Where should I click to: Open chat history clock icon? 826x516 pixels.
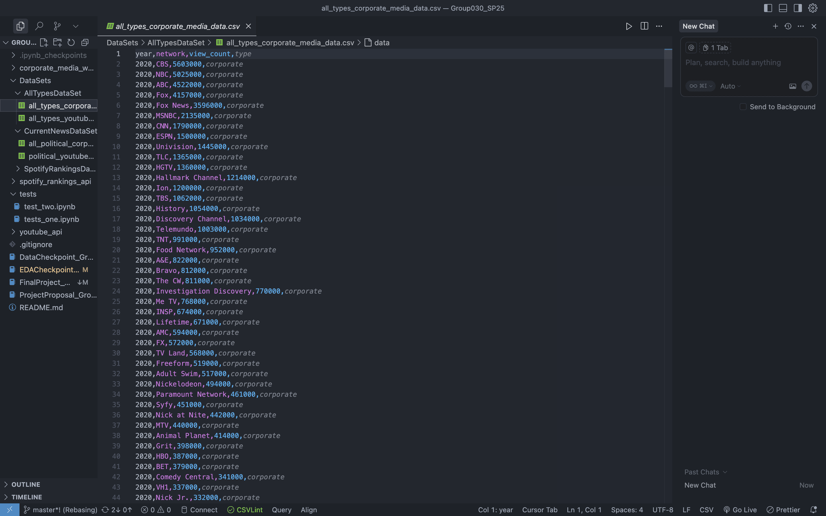pyautogui.click(x=788, y=26)
